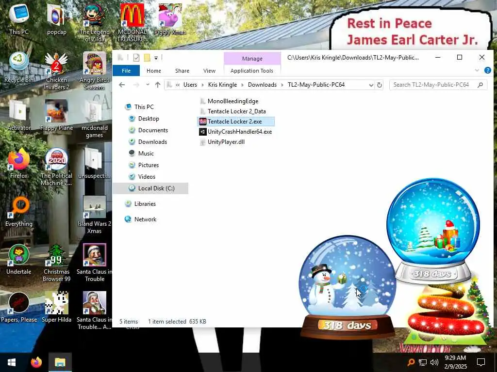The width and height of the screenshot is (497, 372).
Task: Click the New Folder quick access icon
Action: 147,58
